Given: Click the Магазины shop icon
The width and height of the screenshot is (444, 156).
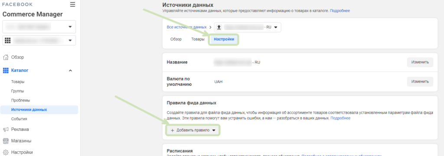Looking at the screenshot, I should pos(6,141).
